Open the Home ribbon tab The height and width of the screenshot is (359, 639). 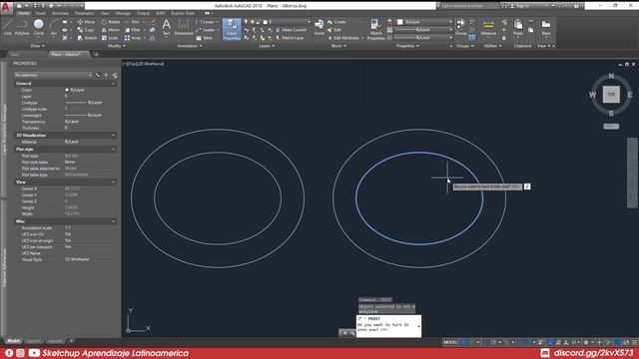tap(23, 13)
